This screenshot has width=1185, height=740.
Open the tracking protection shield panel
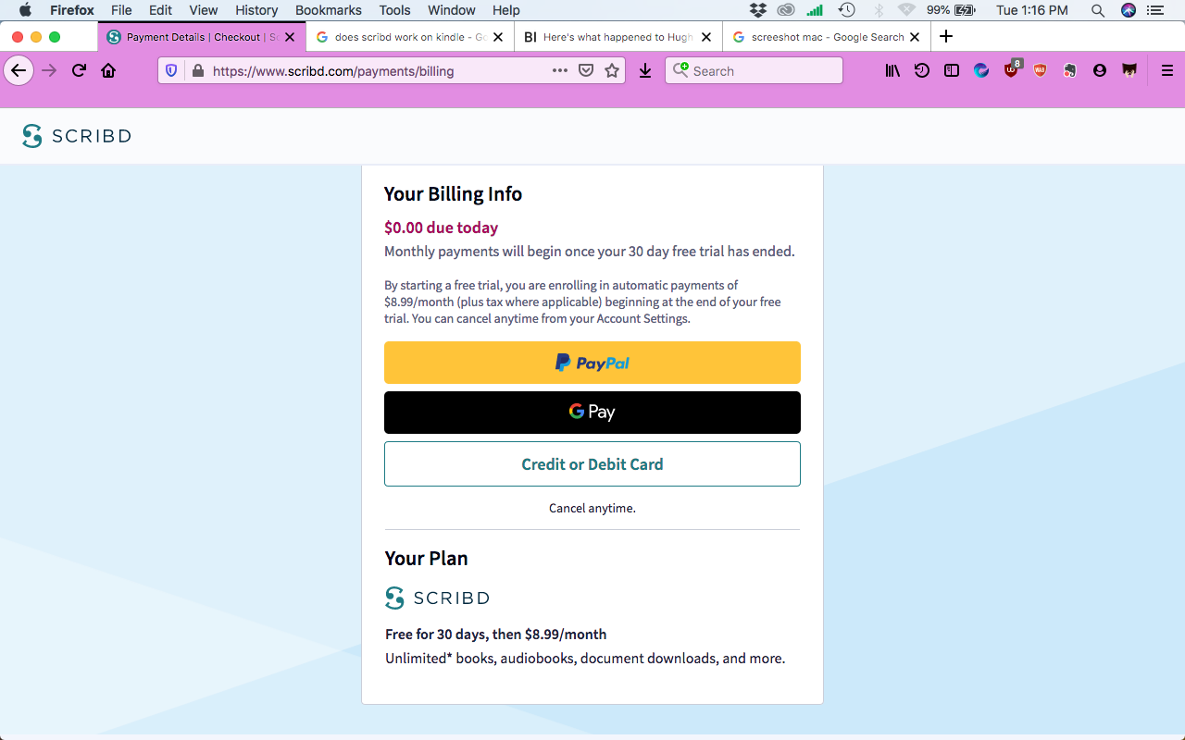(x=170, y=70)
